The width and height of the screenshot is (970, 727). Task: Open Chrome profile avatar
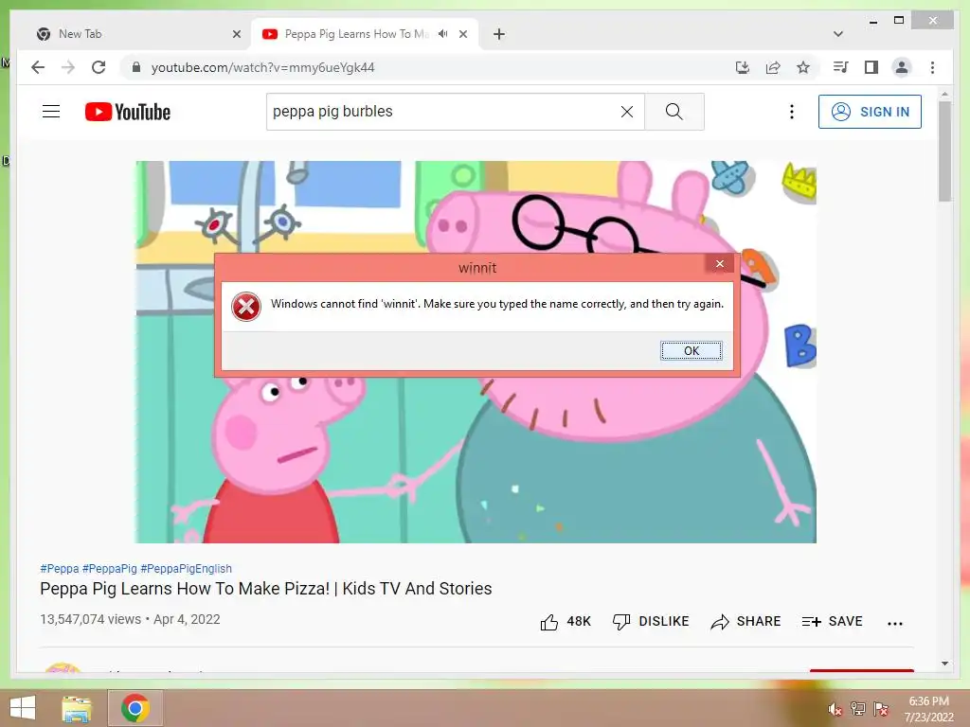902,67
